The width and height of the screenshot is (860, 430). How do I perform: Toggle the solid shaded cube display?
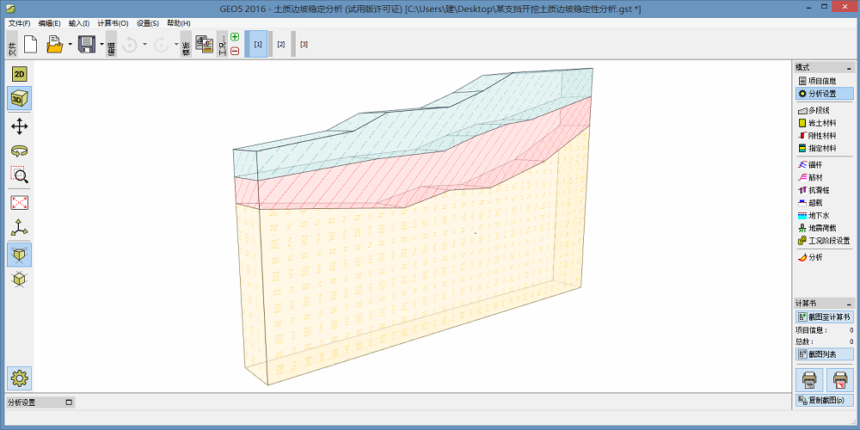(x=19, y=254)
